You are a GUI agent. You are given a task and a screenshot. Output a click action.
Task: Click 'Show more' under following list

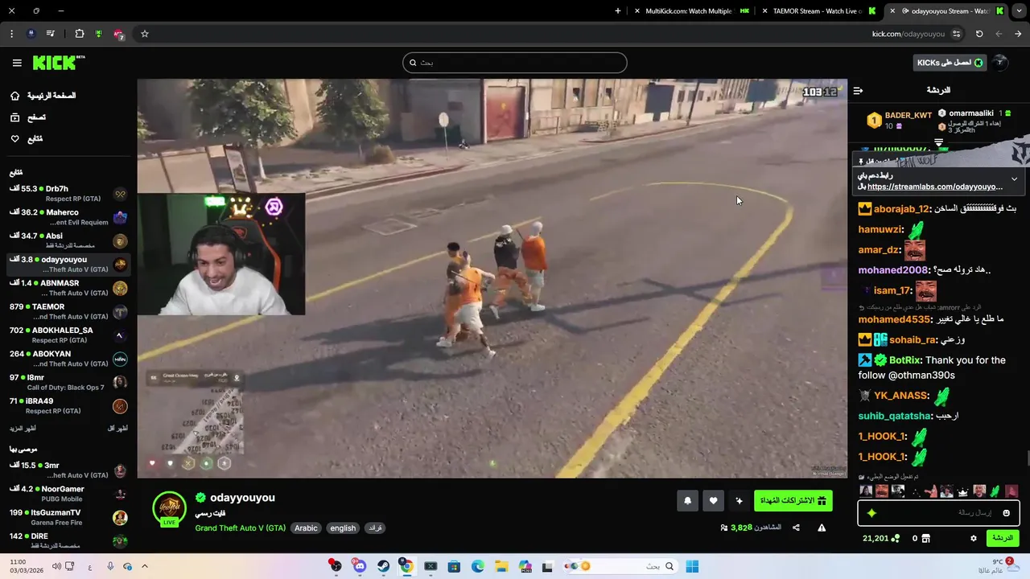21,428
